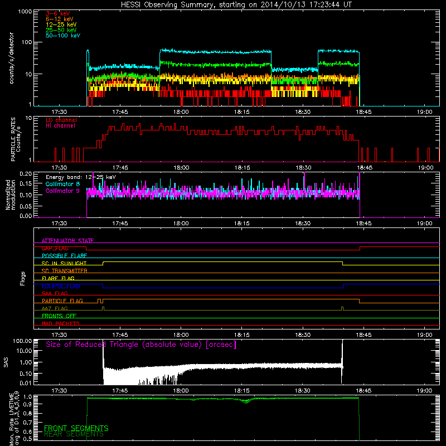Viewport: 446px width, 446px height.
Task: Click the Mon. Rate LIVETIME axis label
Action: 14,419
